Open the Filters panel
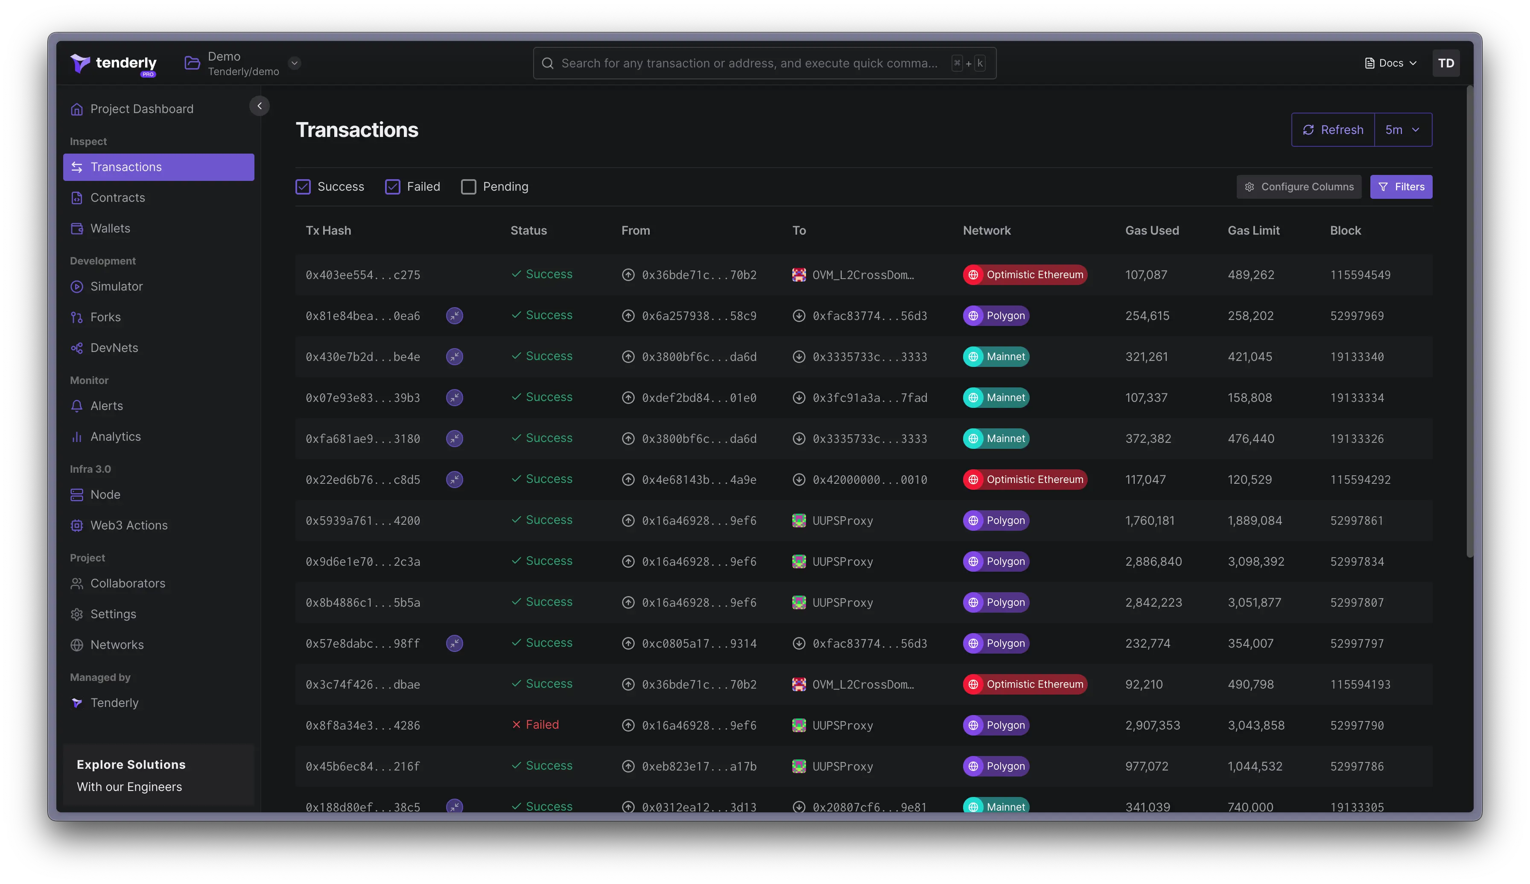This screenshot has height=884, width=1530. (x=1401, y=187)
